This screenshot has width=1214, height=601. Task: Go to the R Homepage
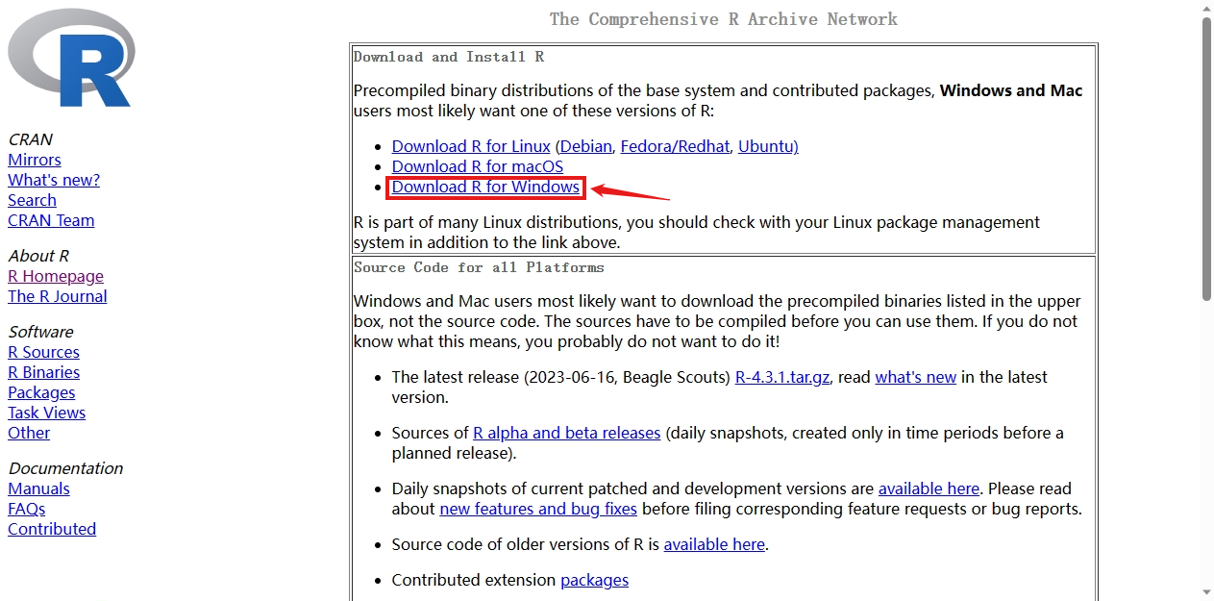55,276
